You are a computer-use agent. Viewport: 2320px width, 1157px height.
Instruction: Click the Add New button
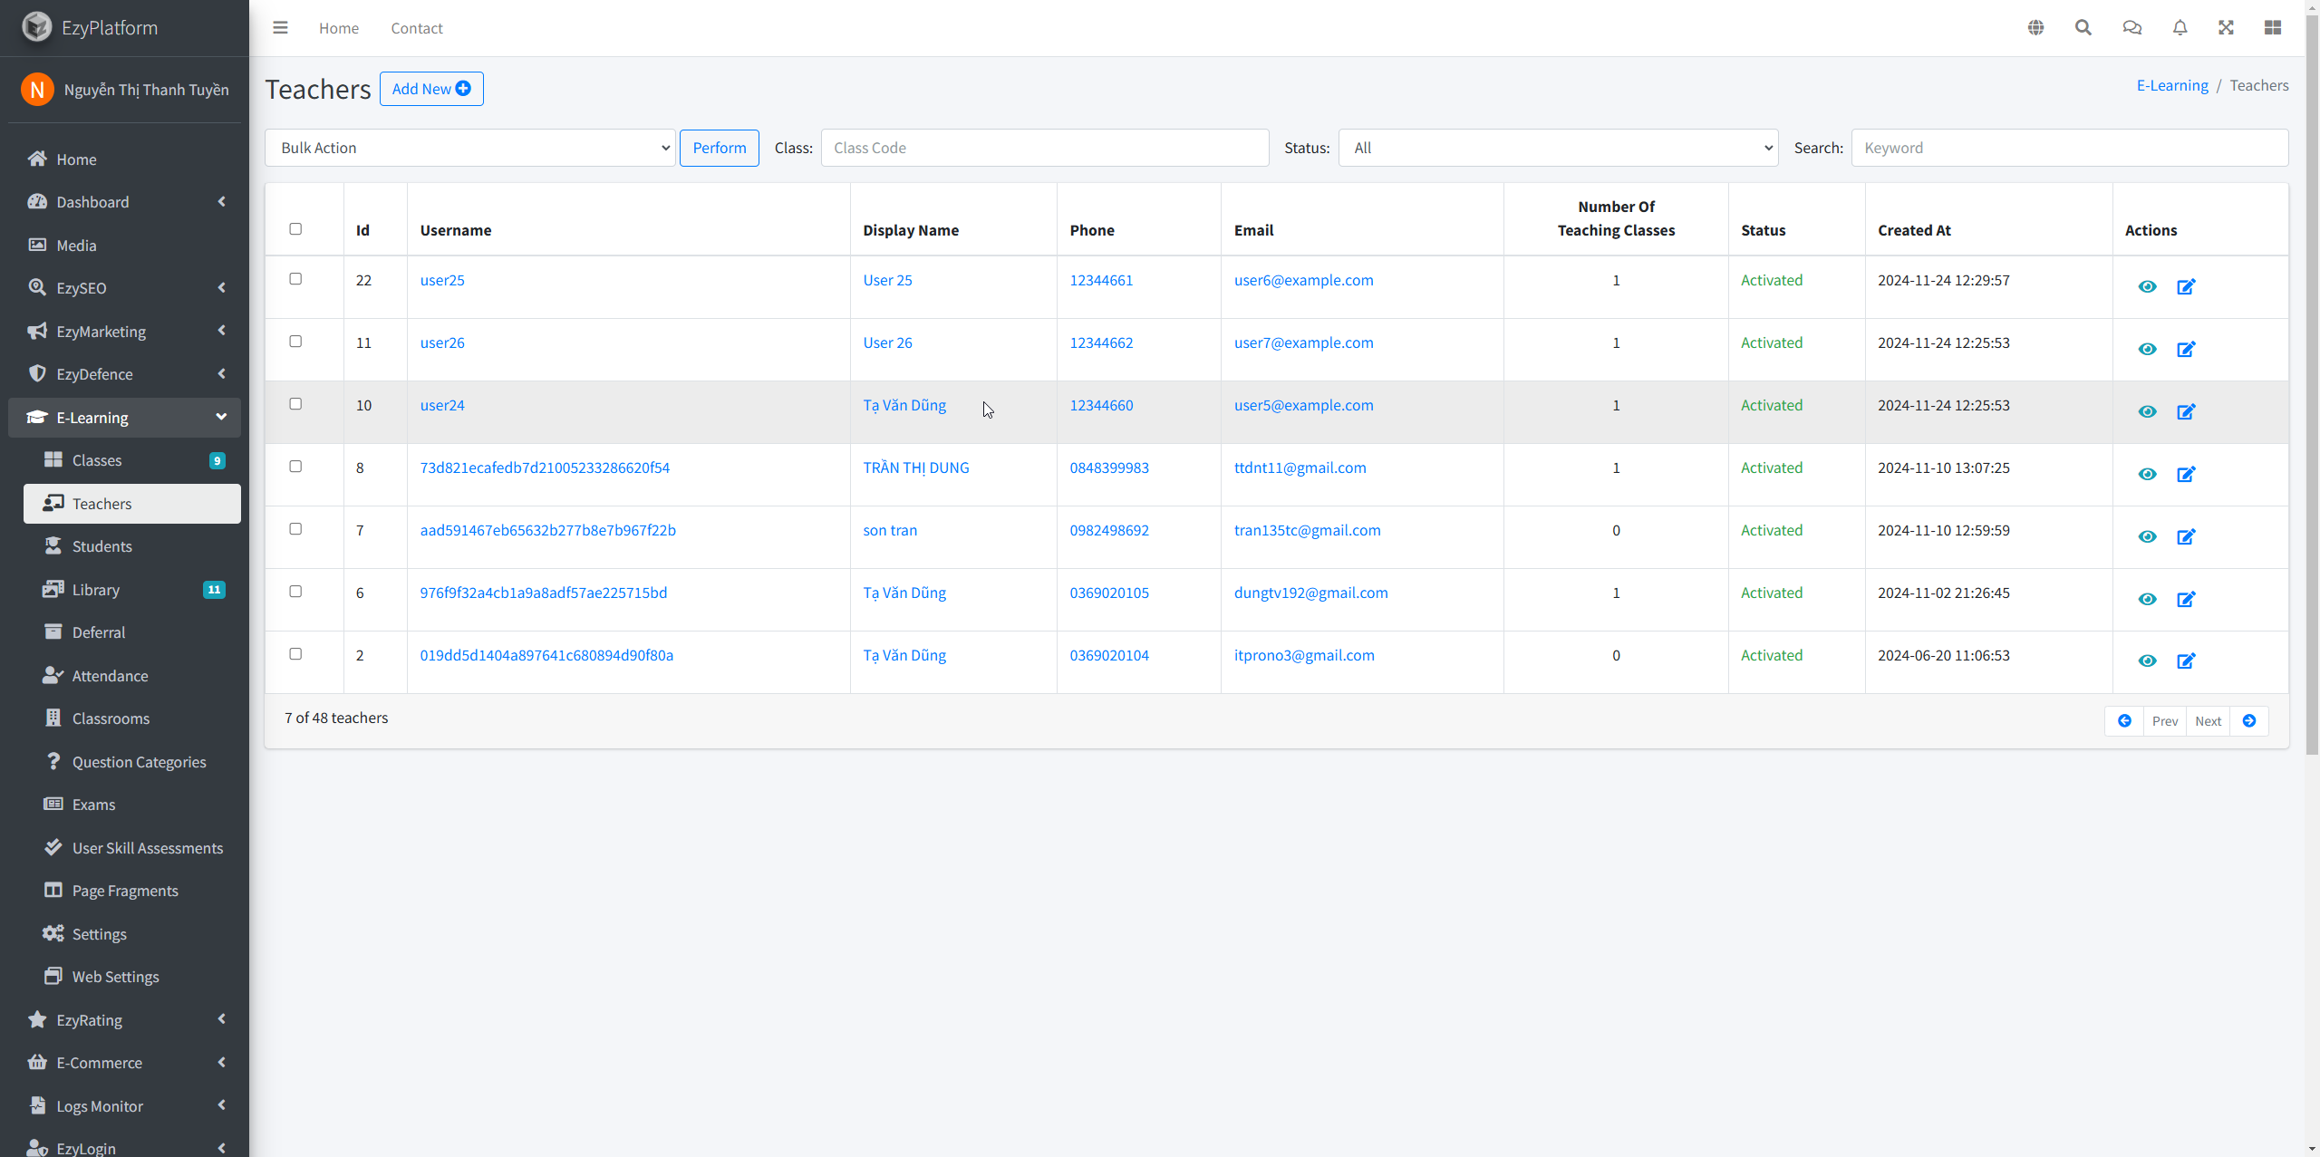pyautogui.click(x=431, y=89)
